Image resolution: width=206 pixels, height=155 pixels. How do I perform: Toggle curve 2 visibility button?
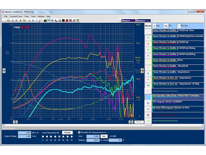[148, 38]
